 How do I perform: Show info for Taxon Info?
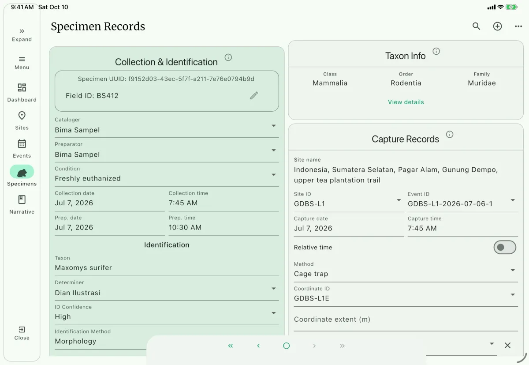coord(436,51)
